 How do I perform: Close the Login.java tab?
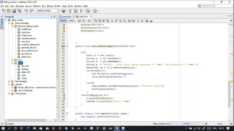[90, 17]
